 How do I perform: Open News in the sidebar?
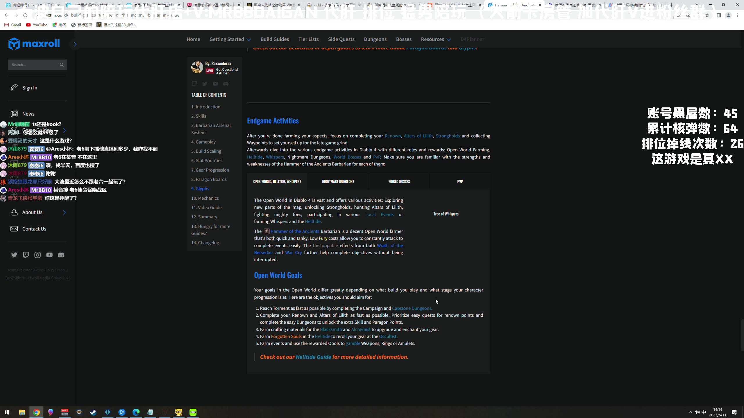pos(28,114)
